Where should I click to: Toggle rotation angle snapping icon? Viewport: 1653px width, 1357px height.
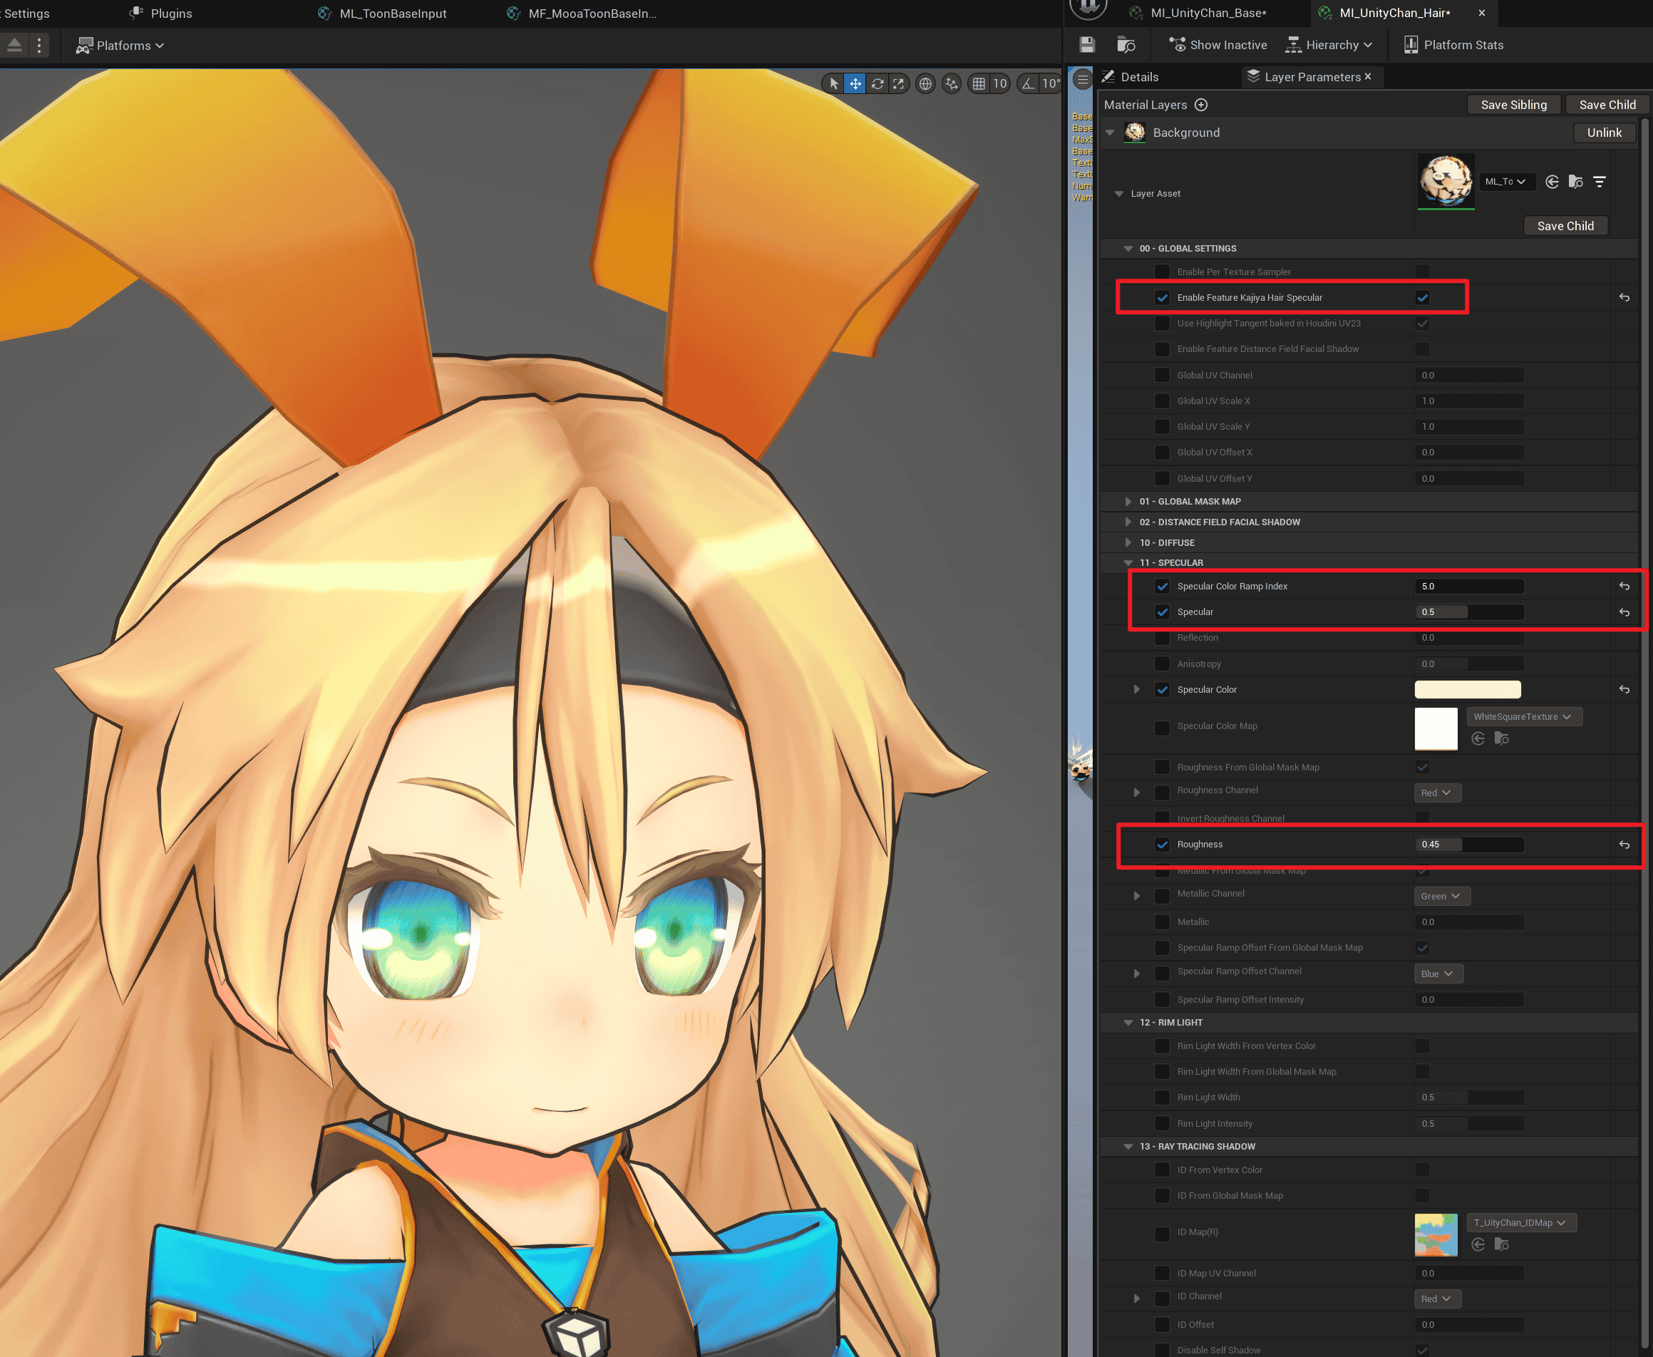click(1029, 83)
